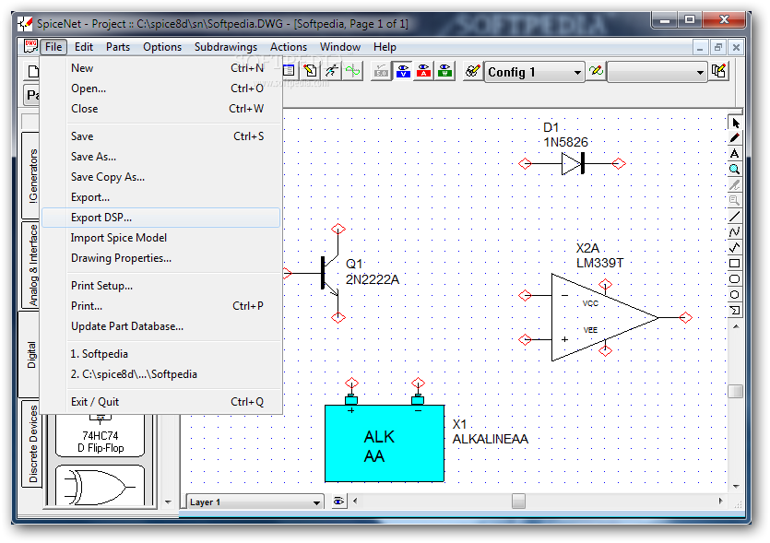Choose Print Setup... entry
The image size is (770, 543).
pos(161,286)
